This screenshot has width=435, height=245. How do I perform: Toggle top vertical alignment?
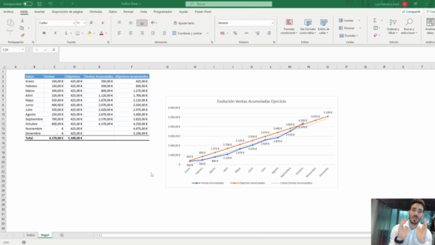coord(120,22)
